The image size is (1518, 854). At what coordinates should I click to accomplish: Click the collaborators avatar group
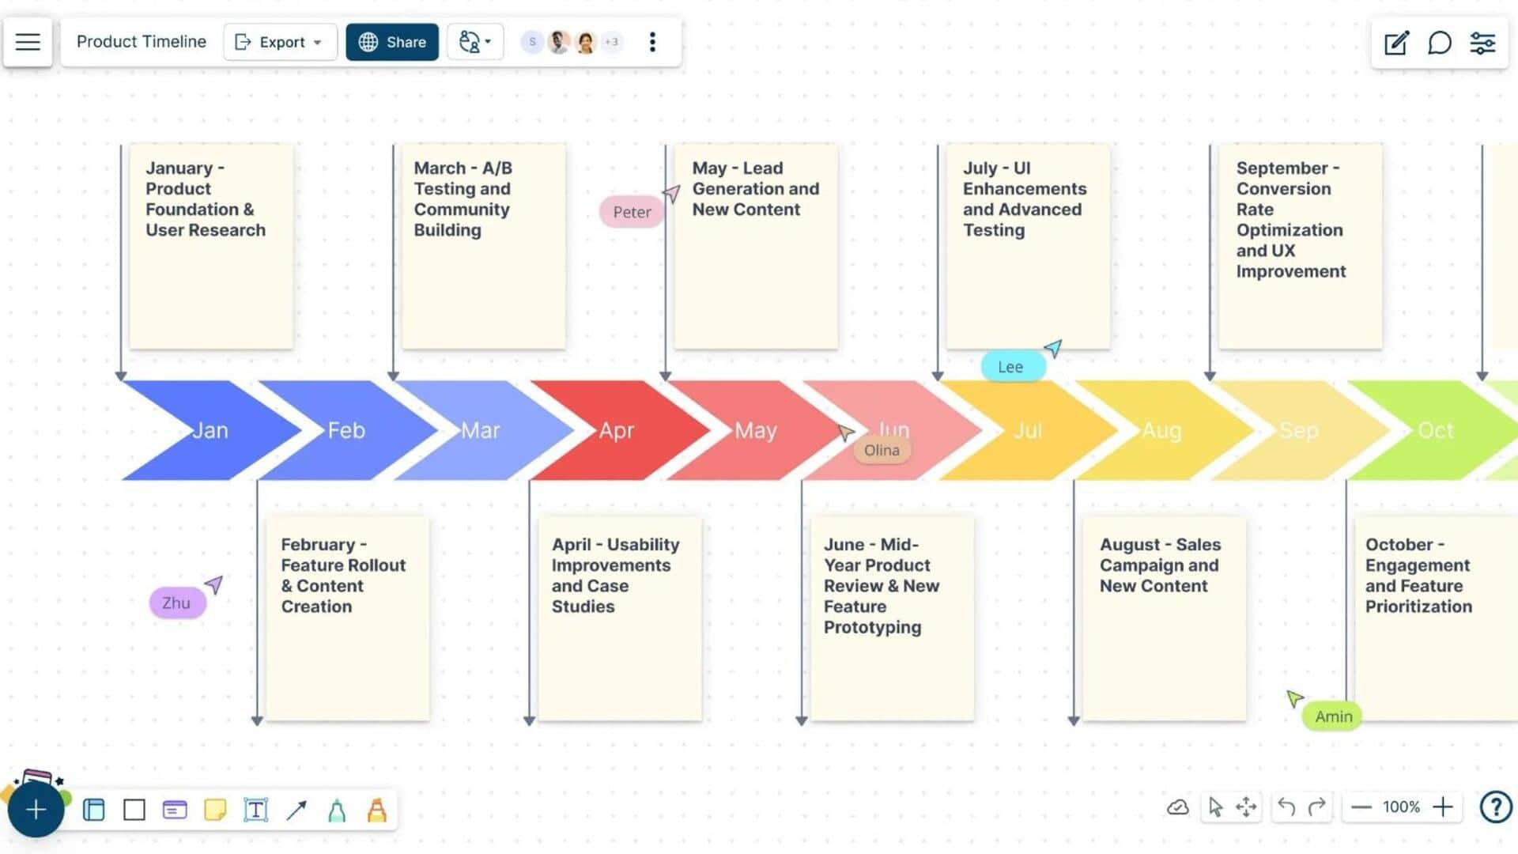(x=572, y=42)
